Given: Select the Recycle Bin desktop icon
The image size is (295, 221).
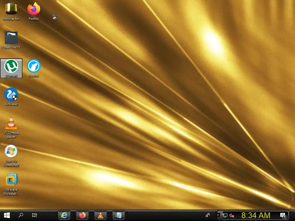Looking at the screenshot, I should (x=11, y=11).
